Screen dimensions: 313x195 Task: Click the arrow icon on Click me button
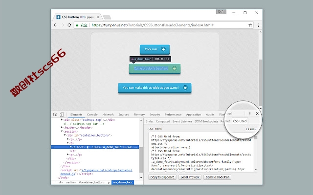pos(163,49)
